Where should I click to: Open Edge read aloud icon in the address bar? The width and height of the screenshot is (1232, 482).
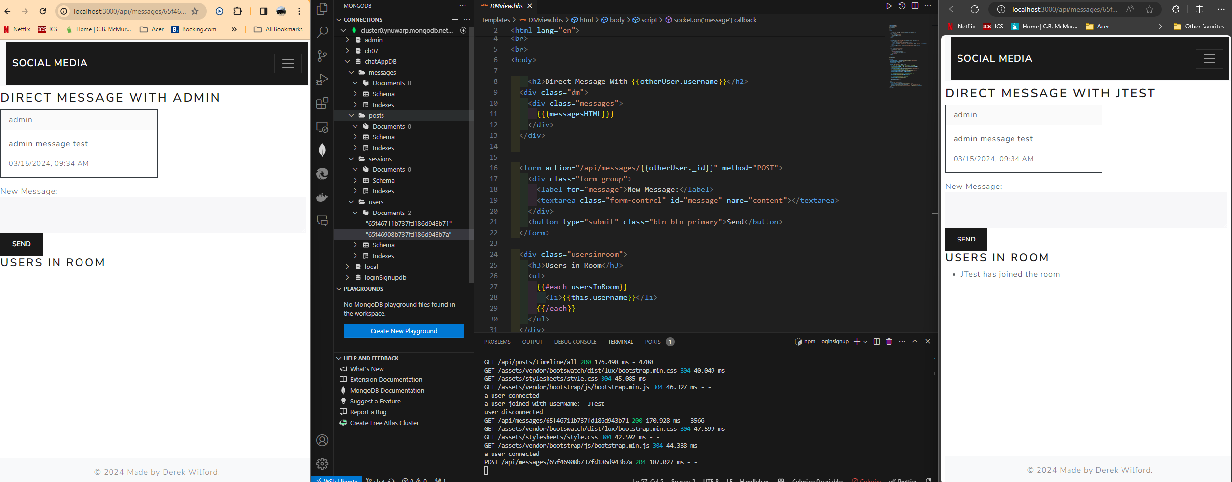pyautogui.click(x=1130, y=9)
